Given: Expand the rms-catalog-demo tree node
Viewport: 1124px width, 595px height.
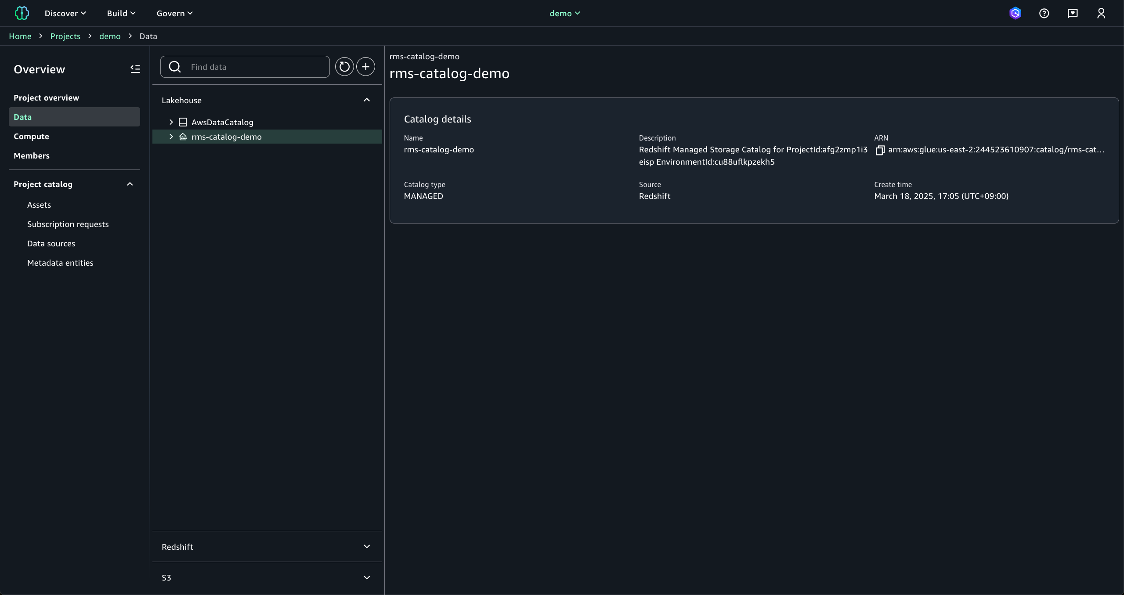Looking at the screenshot, I should [171, 137].
